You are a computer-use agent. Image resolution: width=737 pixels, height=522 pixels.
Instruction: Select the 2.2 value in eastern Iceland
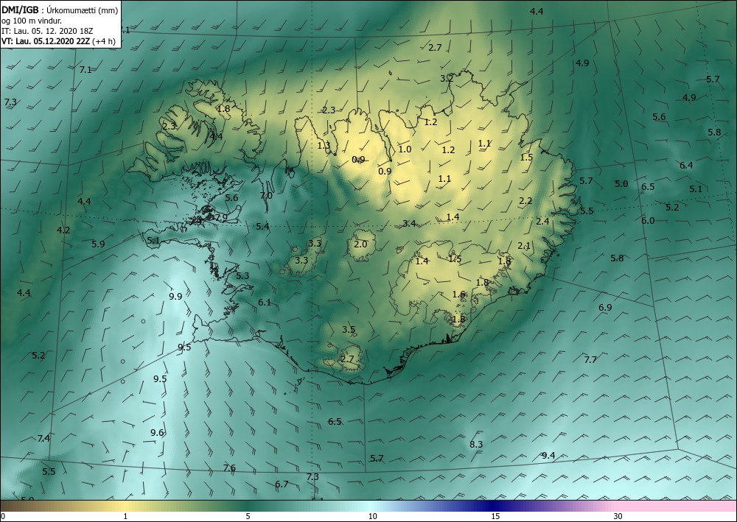[525, 201]
